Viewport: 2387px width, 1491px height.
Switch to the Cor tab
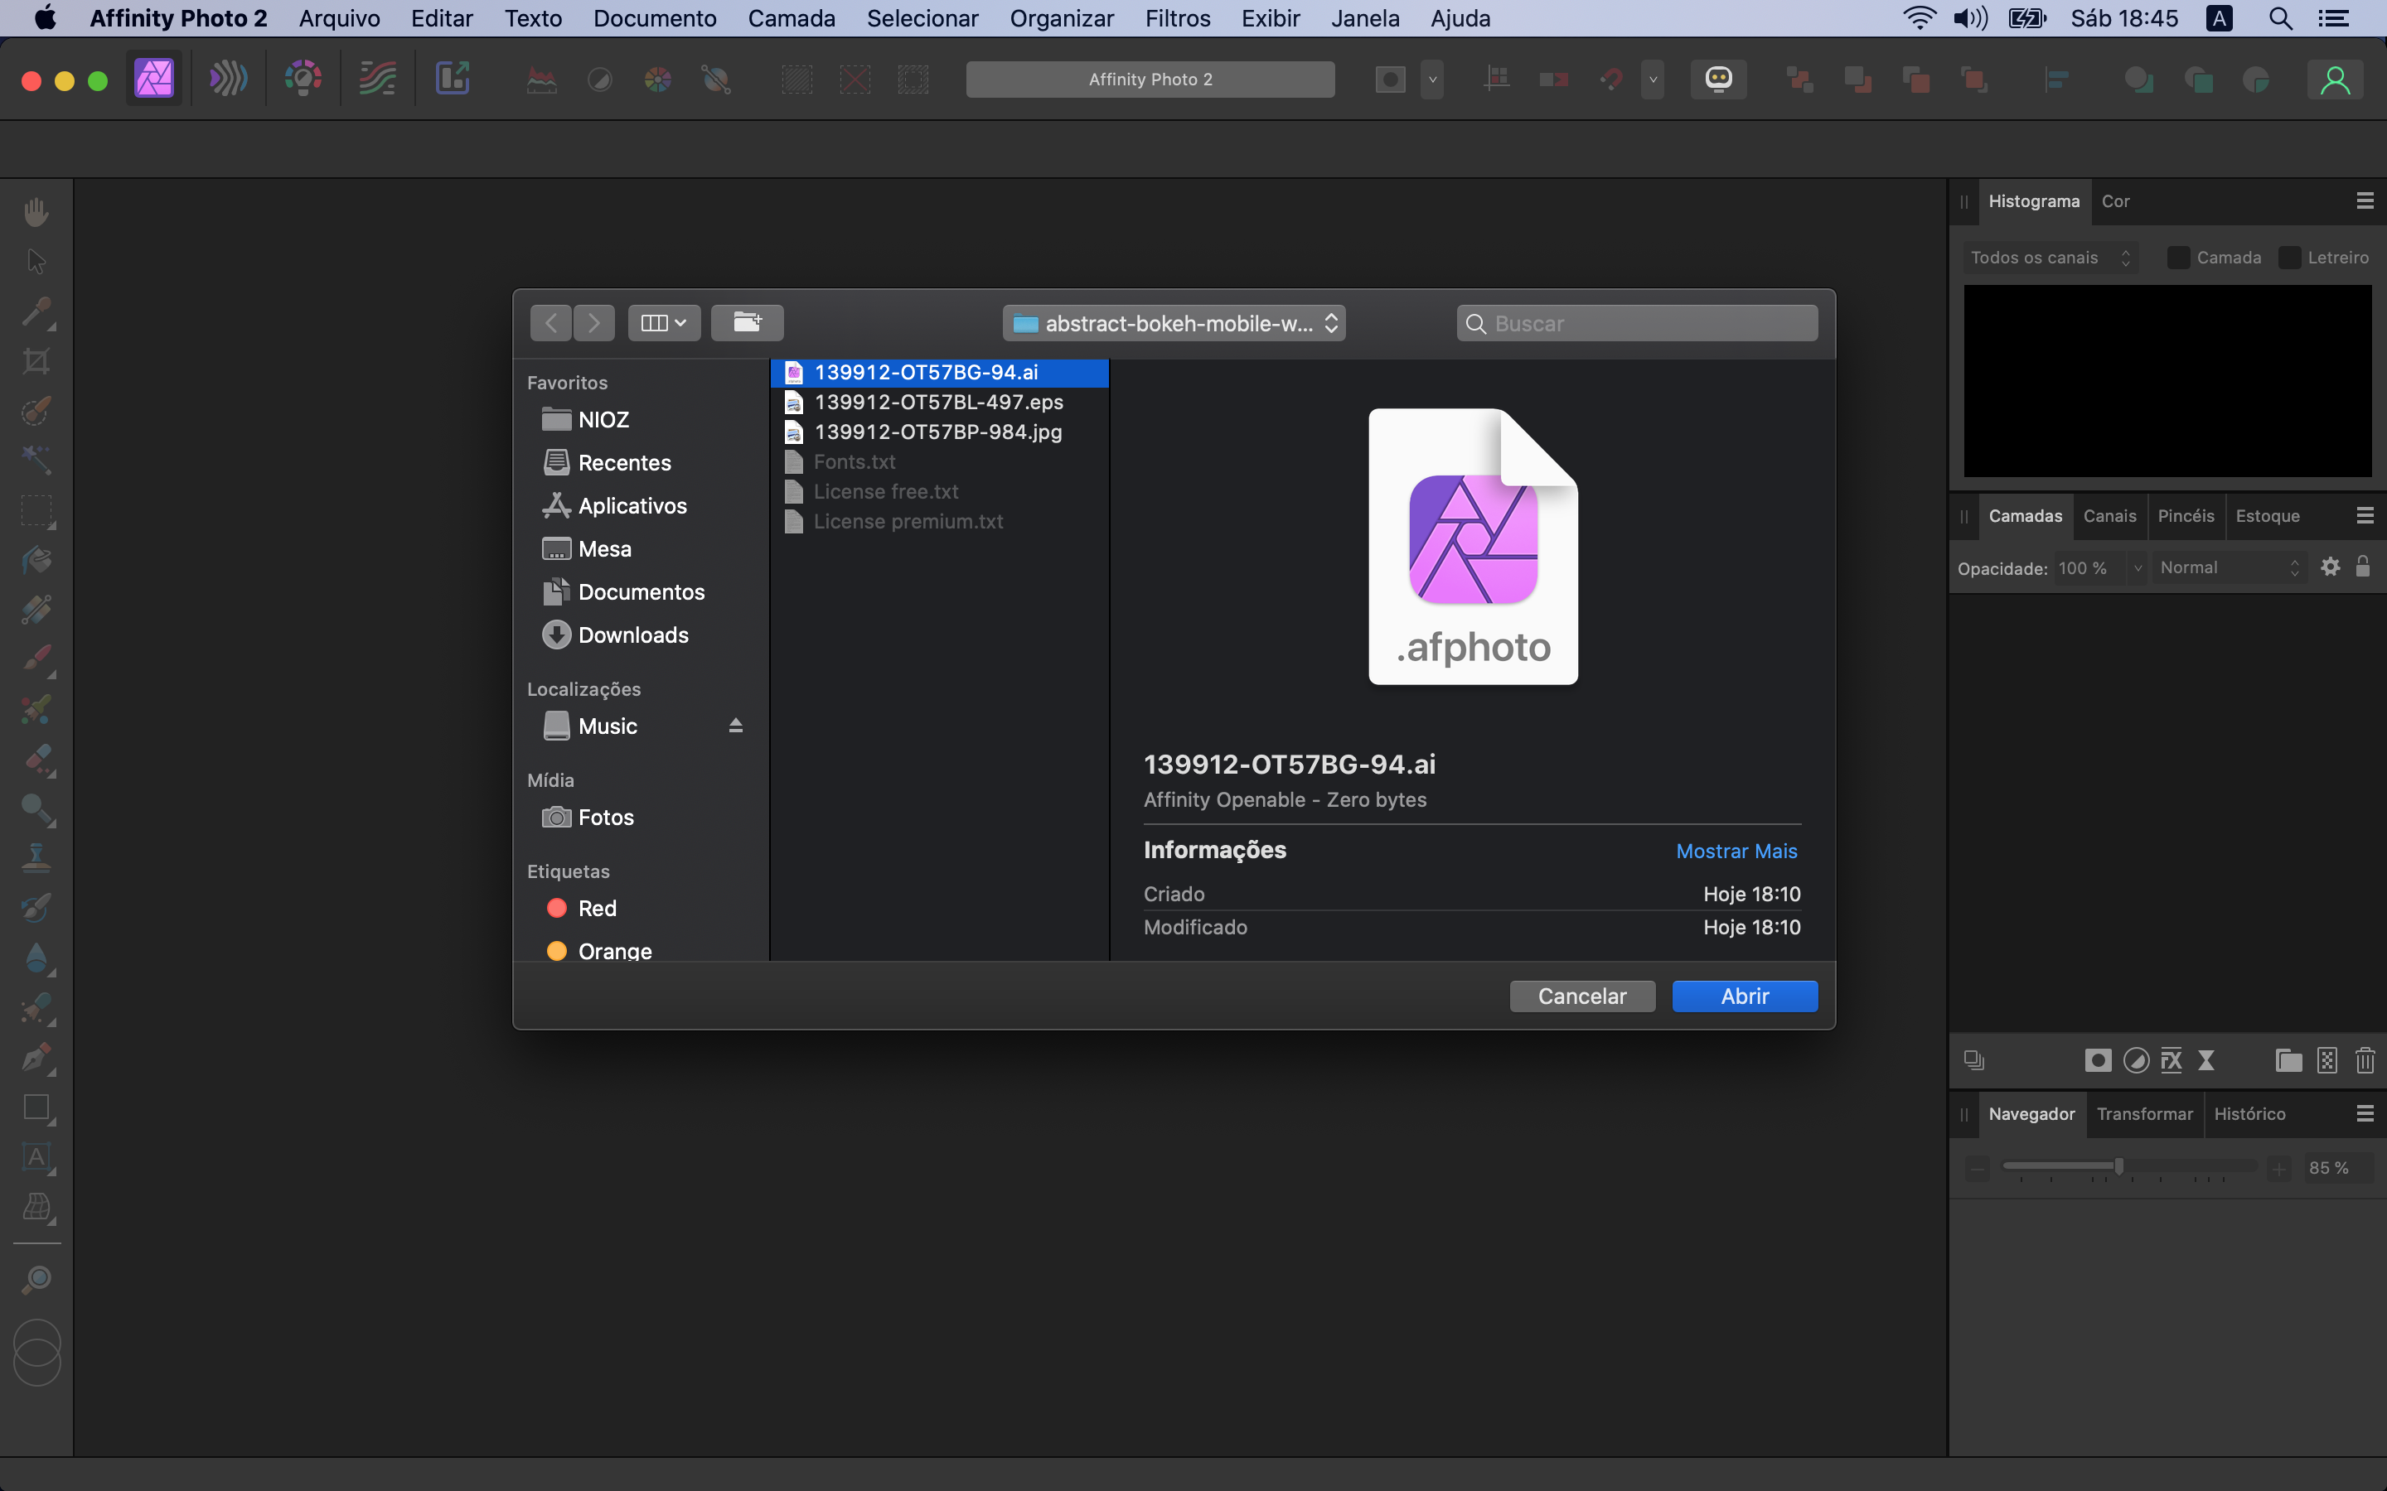click(x=2115, y=201)
